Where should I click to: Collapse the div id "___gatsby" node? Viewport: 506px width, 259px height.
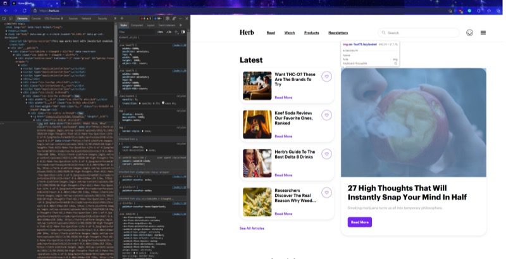tap(9, 47)
